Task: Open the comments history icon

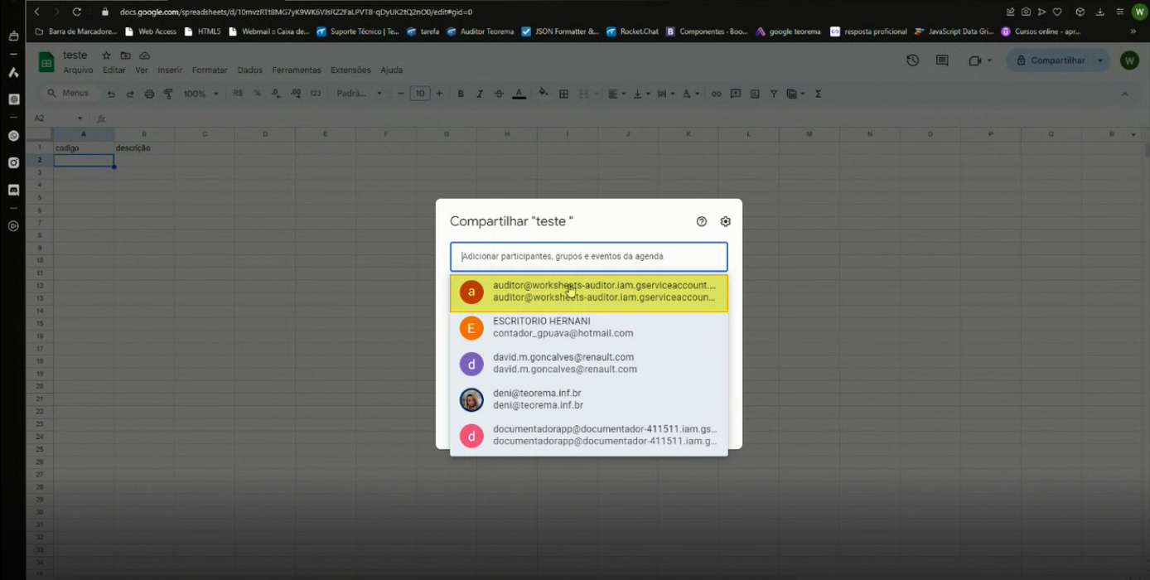Action: [x=942, y=60]
